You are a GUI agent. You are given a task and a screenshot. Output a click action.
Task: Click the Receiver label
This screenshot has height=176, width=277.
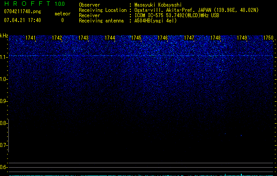pyautogui.click(x=89, y=15)
